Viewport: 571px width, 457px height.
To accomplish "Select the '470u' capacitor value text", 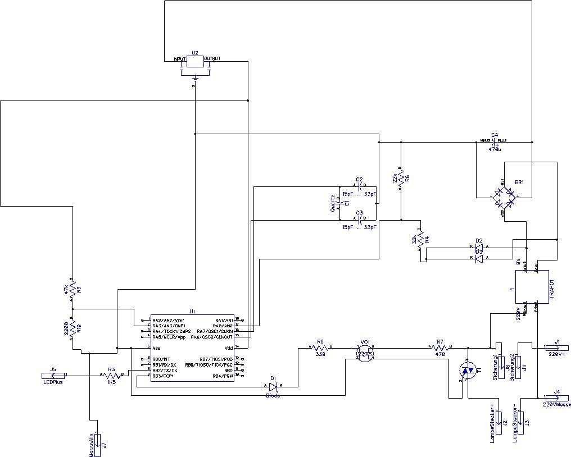I will click(495, 149).
